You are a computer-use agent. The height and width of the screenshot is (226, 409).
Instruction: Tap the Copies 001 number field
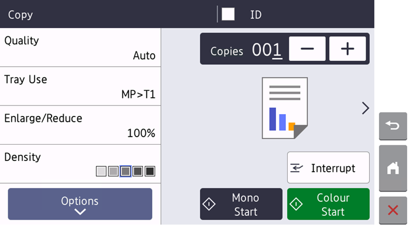coord(267,50)
